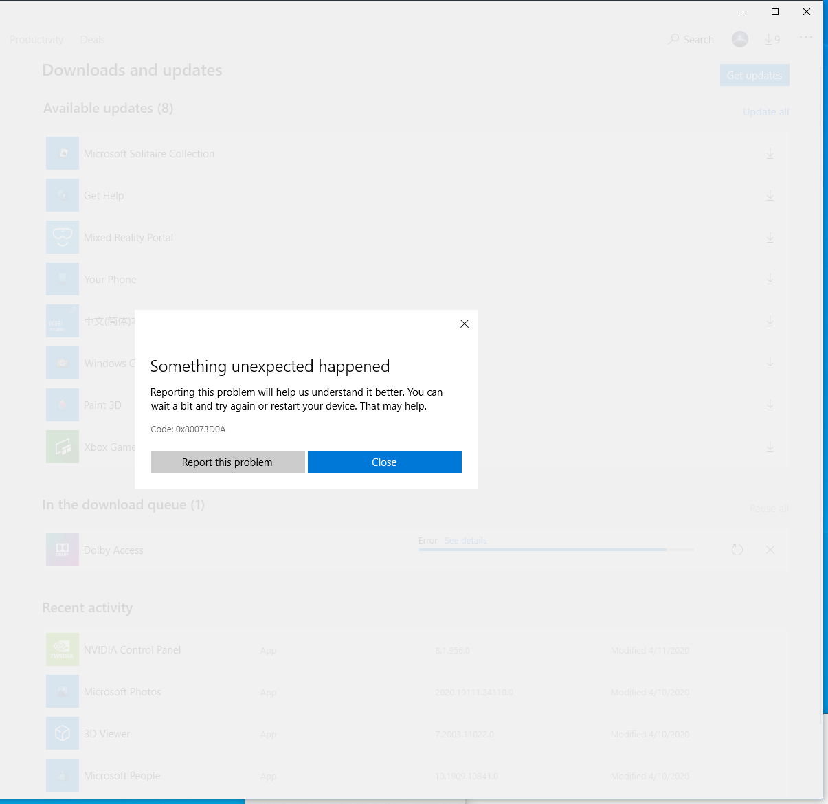The height and width of the screenshot is (804, 828).
Task: Click the NVIDIA Control Panel name
Action: [x=132, y=650]
